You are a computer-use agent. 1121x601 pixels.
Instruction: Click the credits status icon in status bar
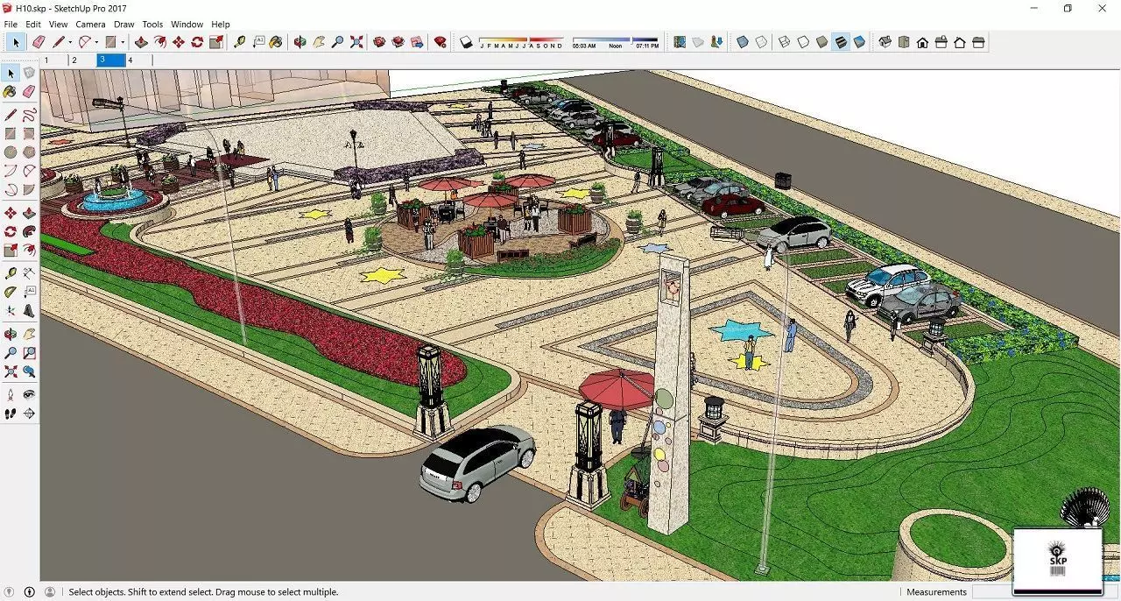[x=29, y=592]
